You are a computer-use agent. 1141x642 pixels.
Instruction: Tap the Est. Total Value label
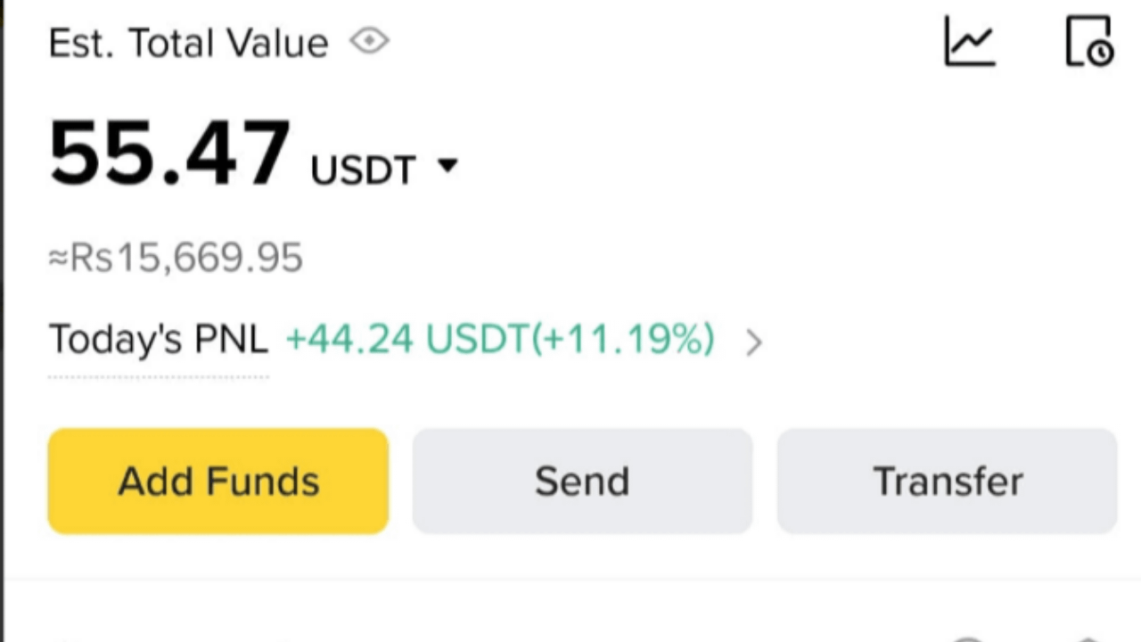coord(188,43)
